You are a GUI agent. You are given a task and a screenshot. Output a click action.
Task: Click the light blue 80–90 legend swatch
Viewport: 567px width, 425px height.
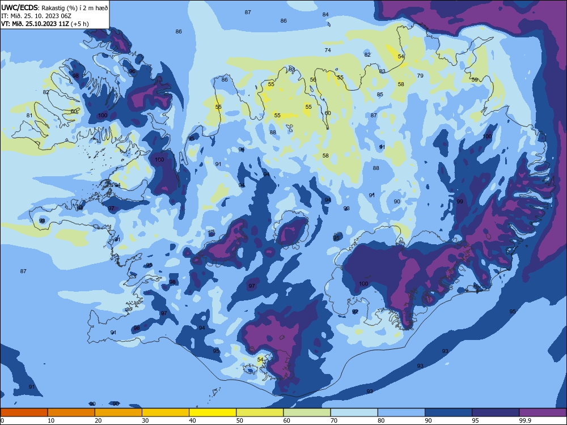[x=401, y=413]
